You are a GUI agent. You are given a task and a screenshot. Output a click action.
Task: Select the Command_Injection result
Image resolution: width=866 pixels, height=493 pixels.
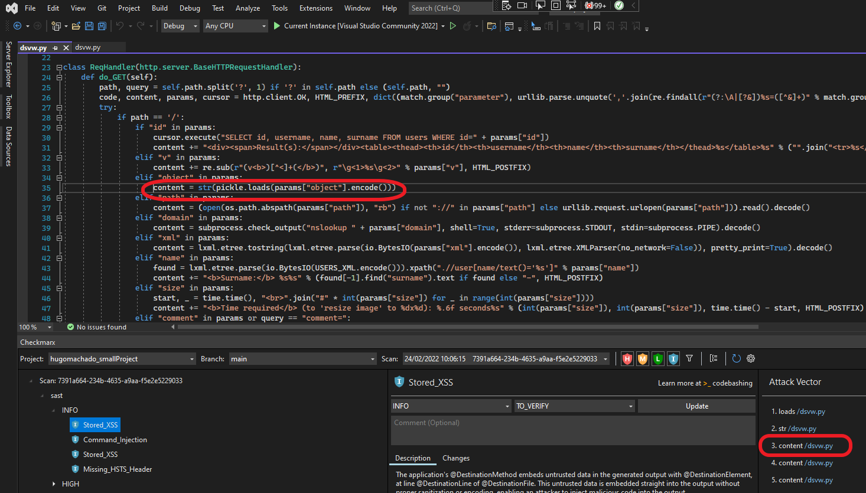(115, 440)
